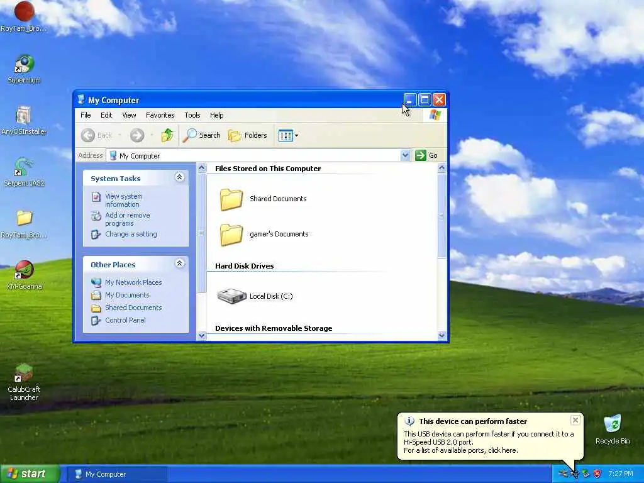Click Change a setting link
Image resolution: width=644 pixels, height=483 pixels.
[131, 234]
